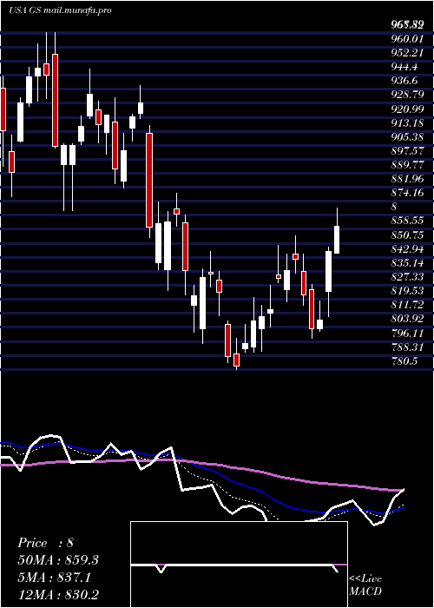Screen dimensions: 434x608
Task: Select the 889.77 price axis label
Action: tap(407, 165)
